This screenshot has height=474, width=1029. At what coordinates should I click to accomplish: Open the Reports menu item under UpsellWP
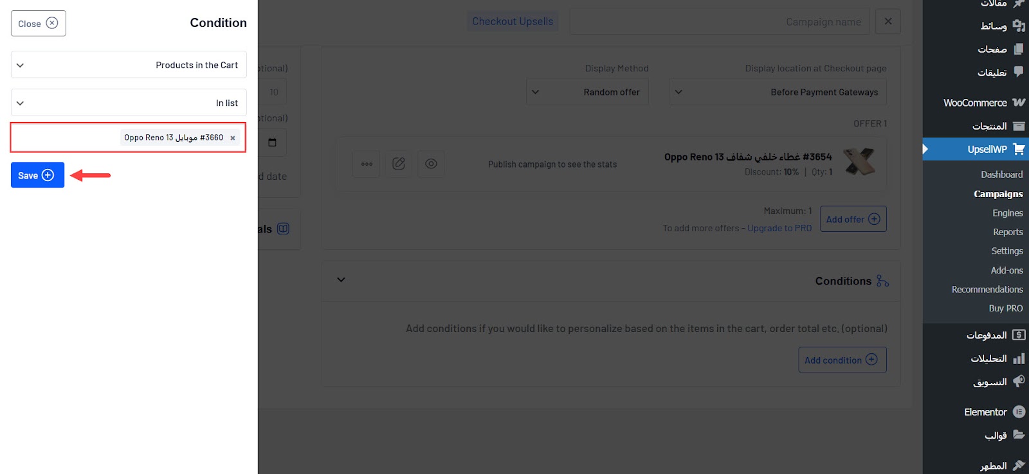1007,232
